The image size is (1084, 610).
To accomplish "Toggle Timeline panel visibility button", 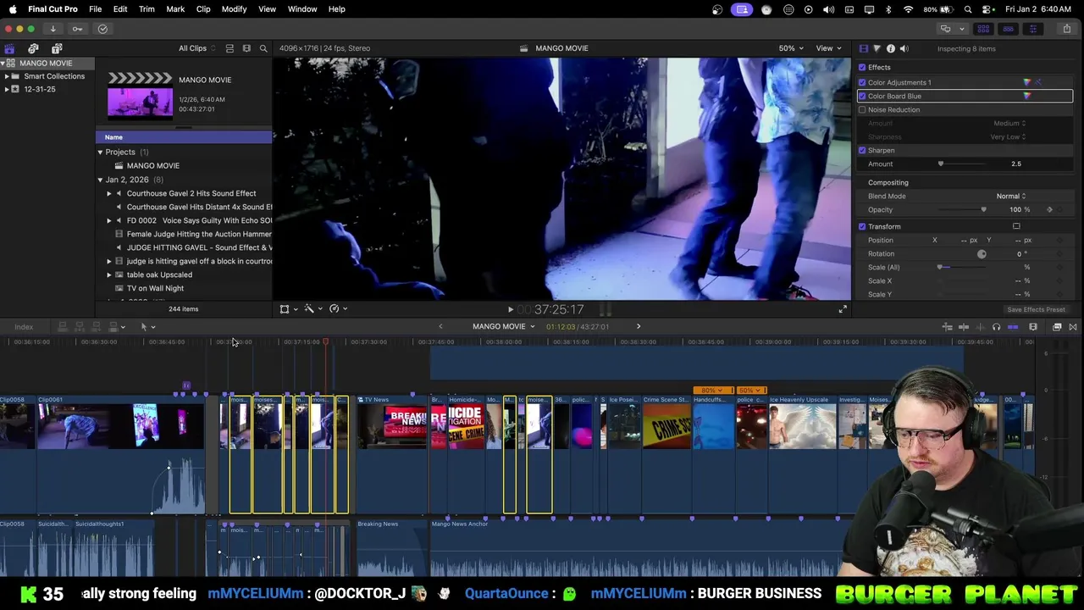I will pyautogui.click(x=1008, y=29).
